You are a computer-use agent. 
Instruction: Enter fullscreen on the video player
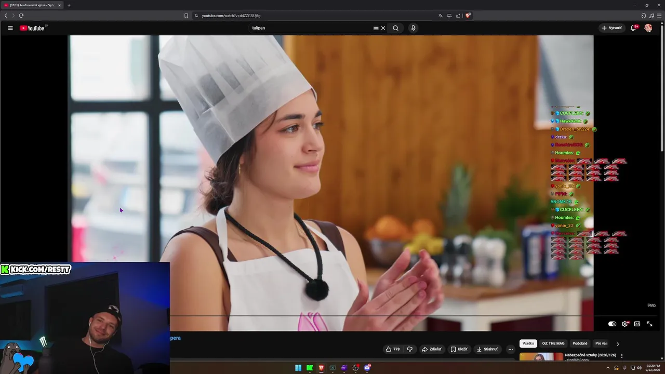649,324
